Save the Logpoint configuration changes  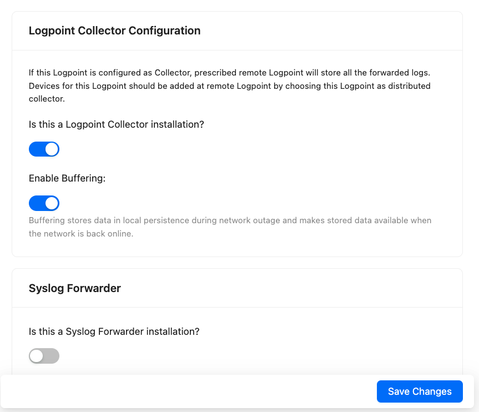[420, 391]
